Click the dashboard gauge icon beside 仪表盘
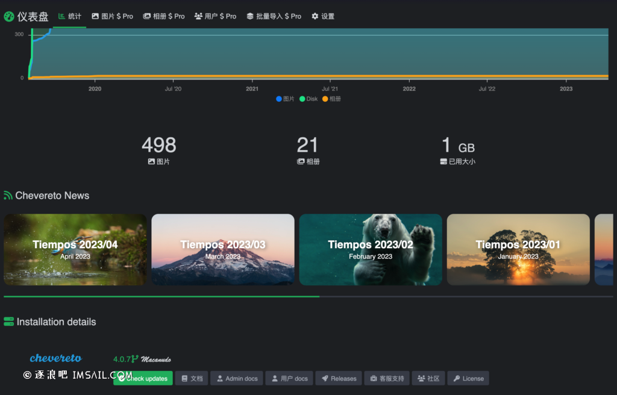 pos(9,16)
